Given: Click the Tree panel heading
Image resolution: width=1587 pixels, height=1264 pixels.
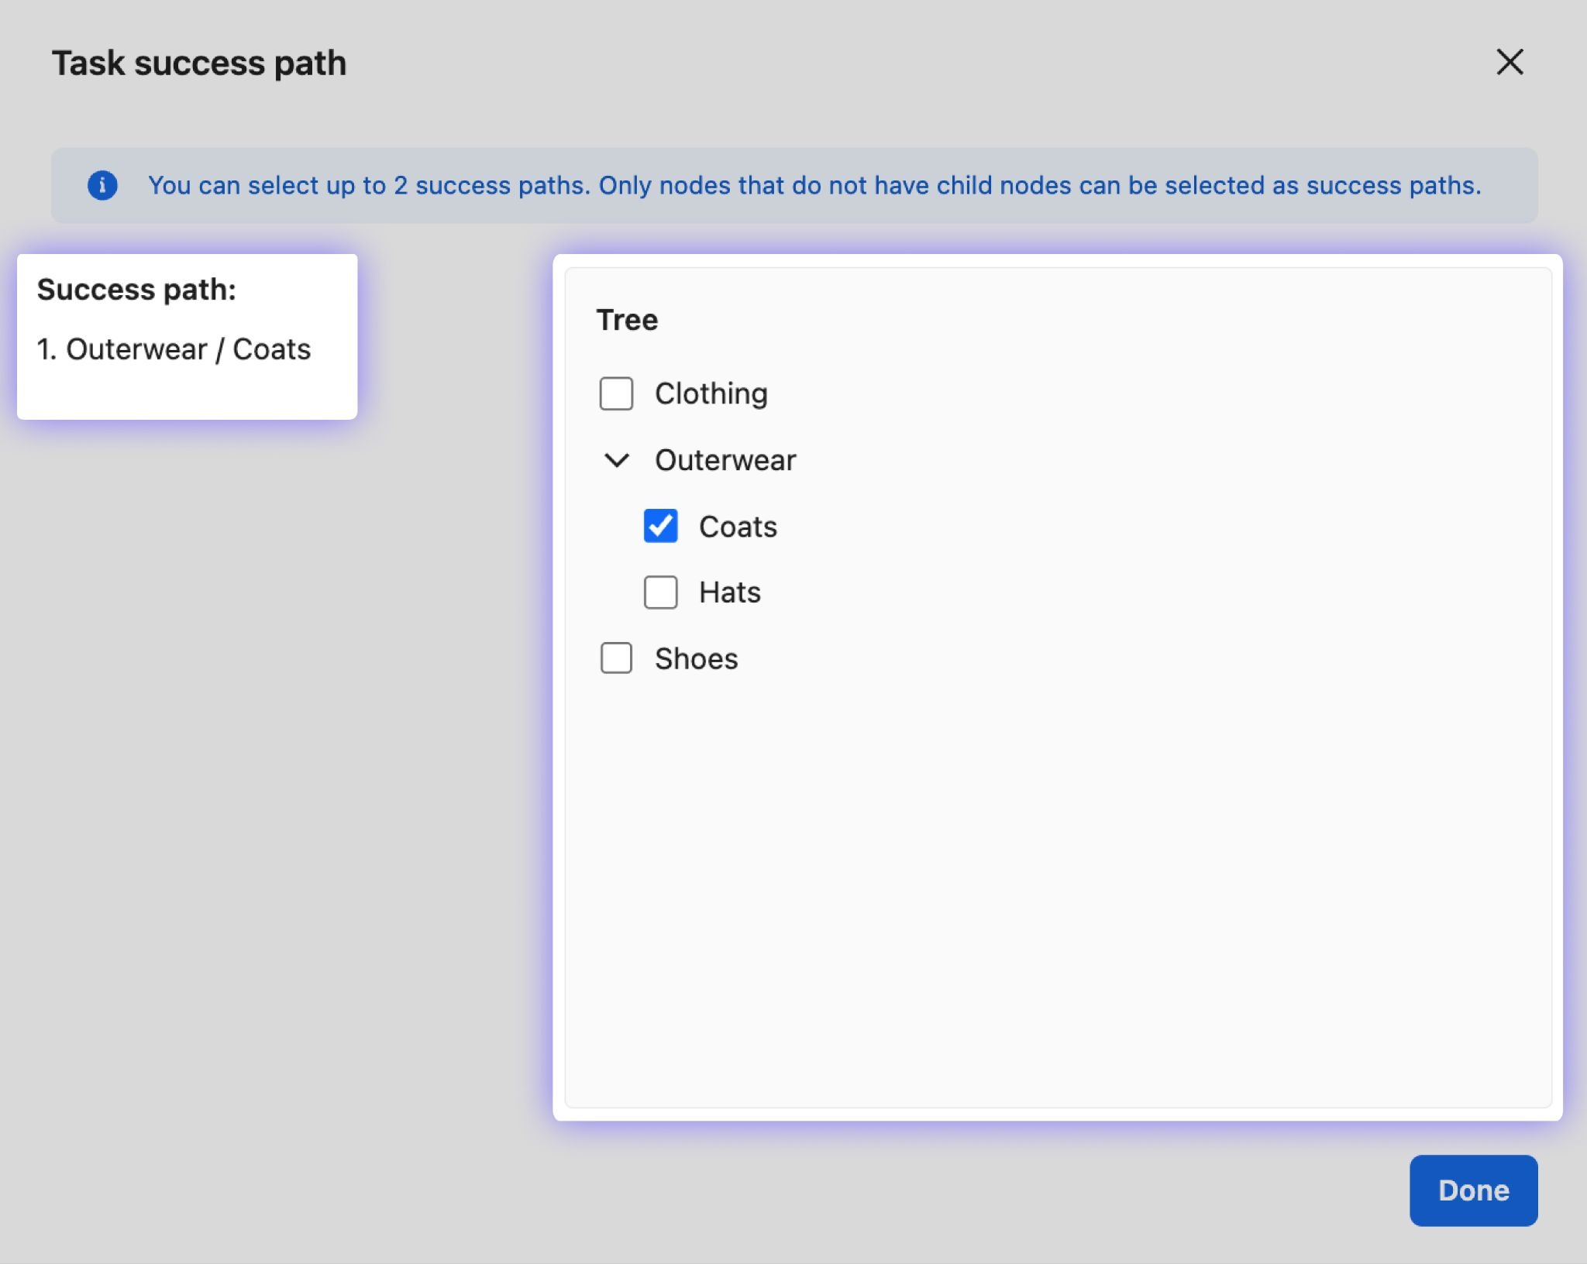Looking at the screenshot, I should pos(627,320).
